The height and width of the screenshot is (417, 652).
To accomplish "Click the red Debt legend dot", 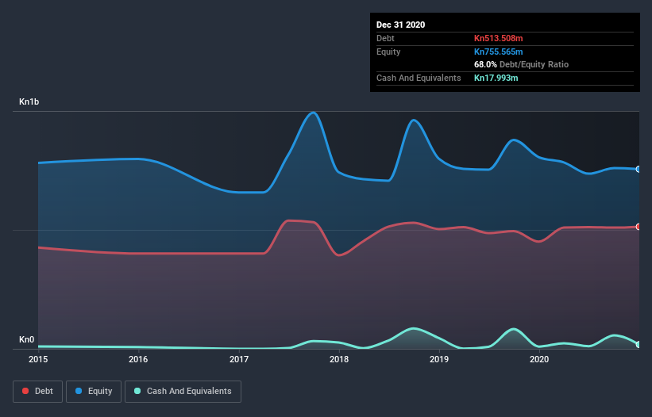I will [x=25, y=391].
